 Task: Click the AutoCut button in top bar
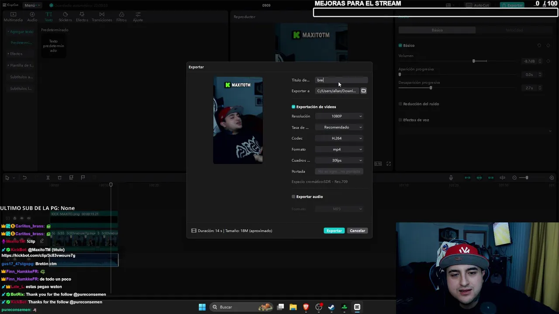coord(478,5)
